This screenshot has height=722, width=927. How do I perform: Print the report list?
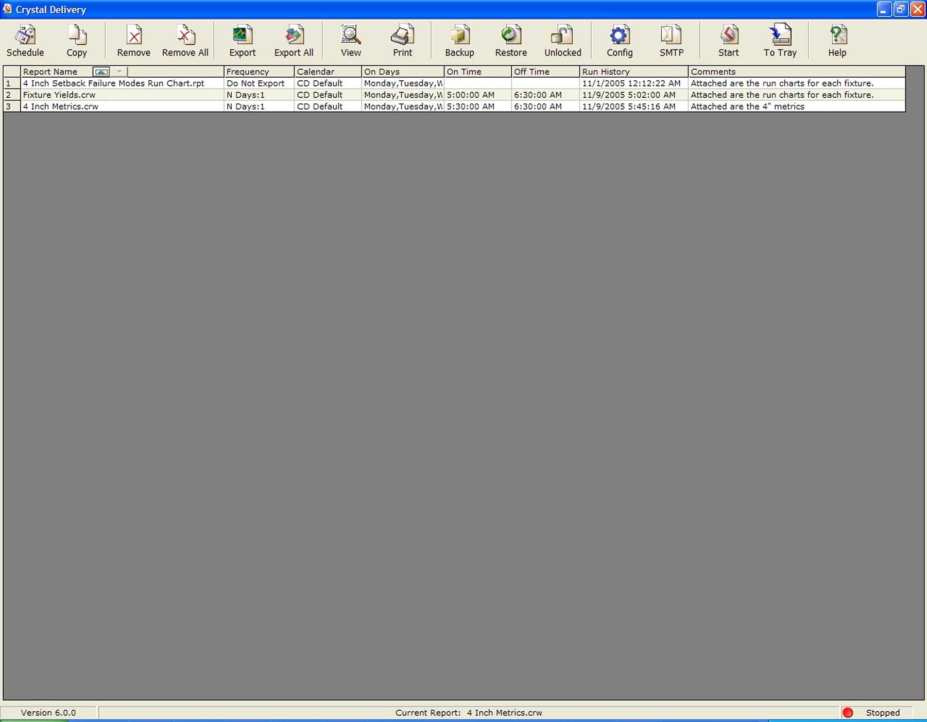click(x=402, y=41)
